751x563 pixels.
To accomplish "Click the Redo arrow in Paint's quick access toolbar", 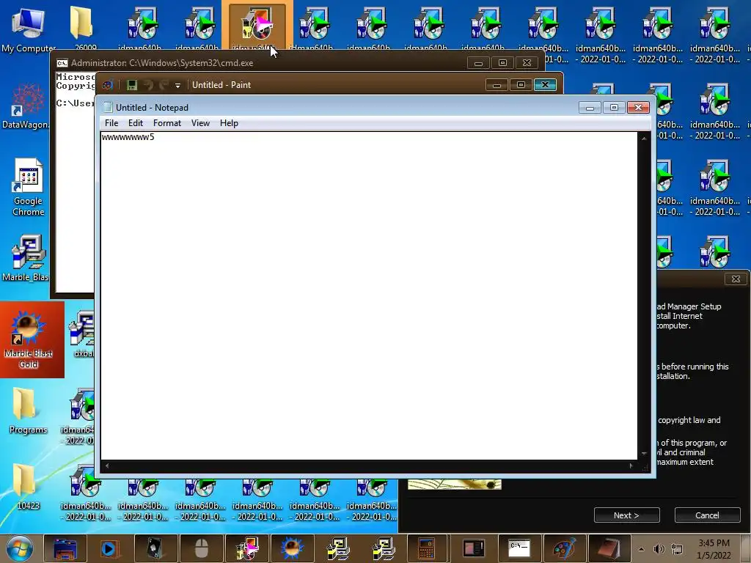I will (x=164, y=85).
